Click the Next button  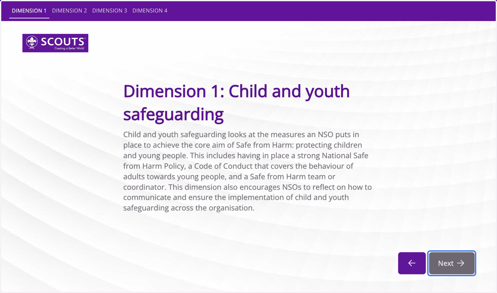pos(451,263)
